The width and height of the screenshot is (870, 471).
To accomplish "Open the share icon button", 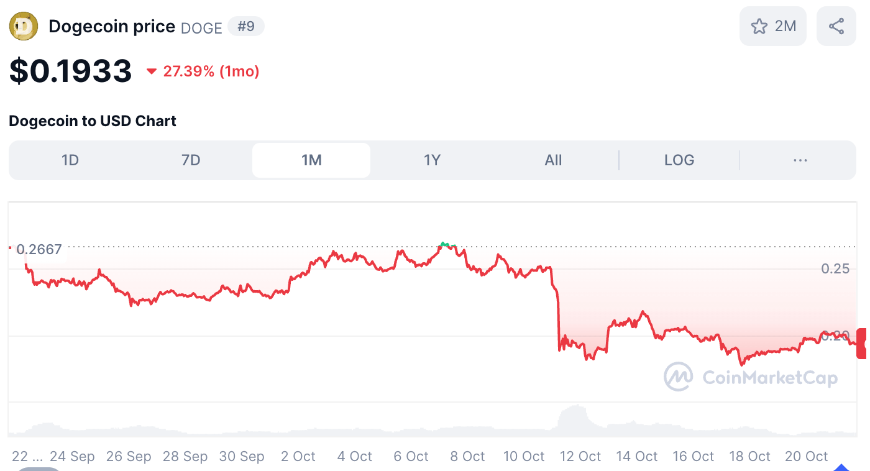I will (x=836, y=26).
